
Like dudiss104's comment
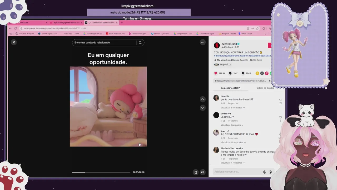click(x=281, y=117)
